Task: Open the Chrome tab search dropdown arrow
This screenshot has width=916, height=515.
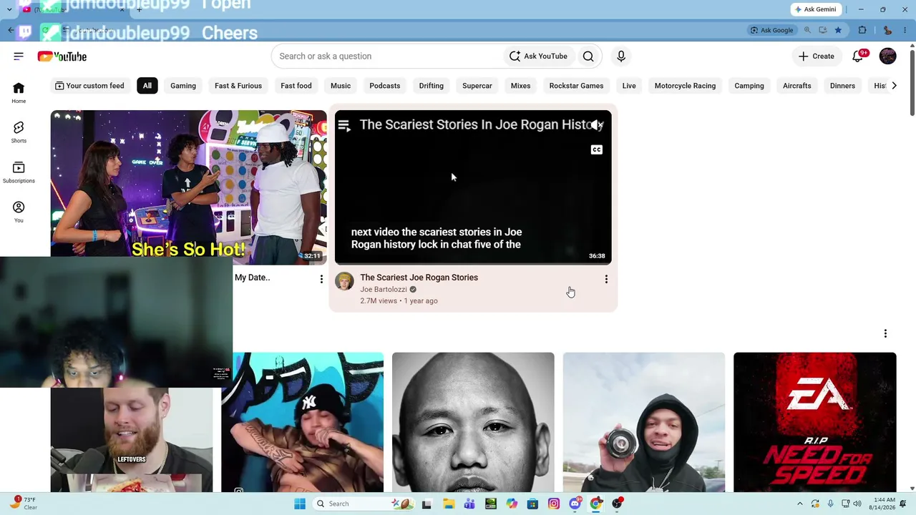Action: tap(9, 9)
